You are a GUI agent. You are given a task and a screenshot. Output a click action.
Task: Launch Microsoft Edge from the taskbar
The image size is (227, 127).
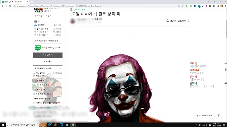point(50,125)
